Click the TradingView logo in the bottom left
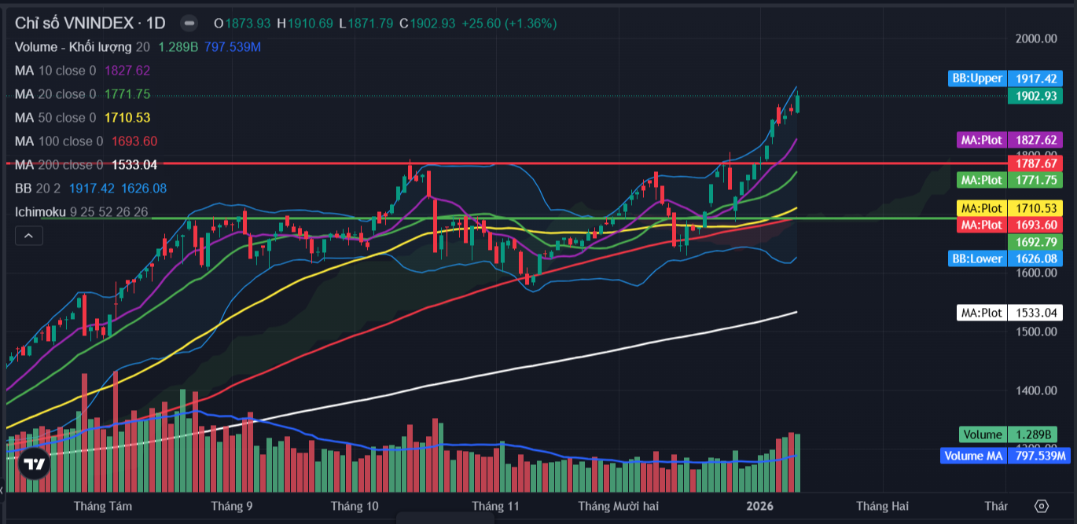This screenshot has width=1077, height=524. [33, 465]
